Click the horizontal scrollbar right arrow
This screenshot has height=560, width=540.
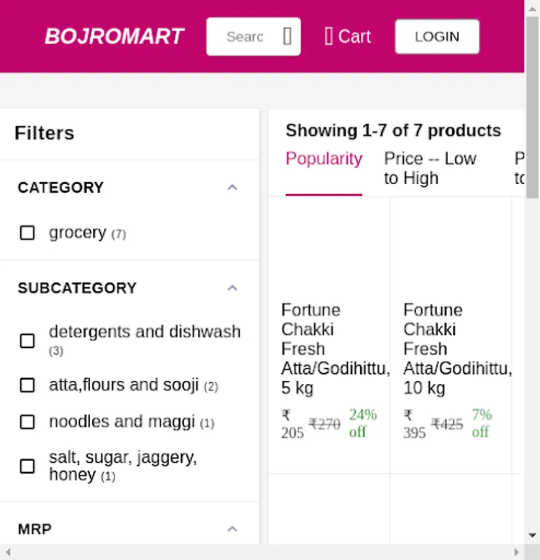[516, 552]
